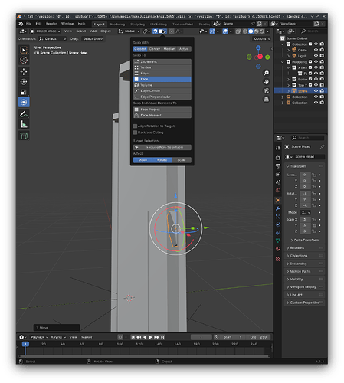Open the Global transform orientation dropdown
Viewport: 344px width, 383px height.
tap(129, 31)
